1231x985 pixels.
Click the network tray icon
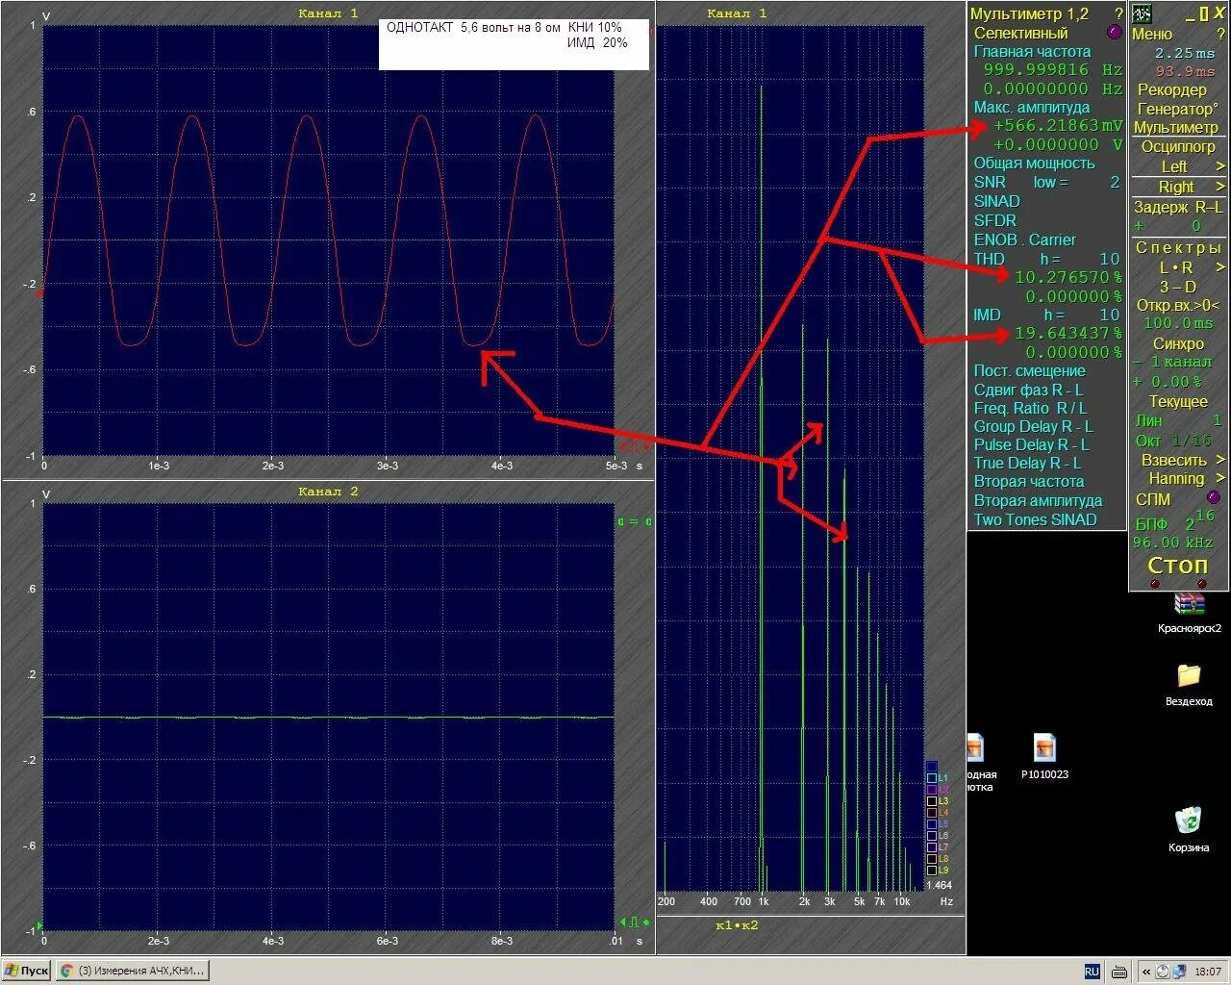tap(1179, 972)
